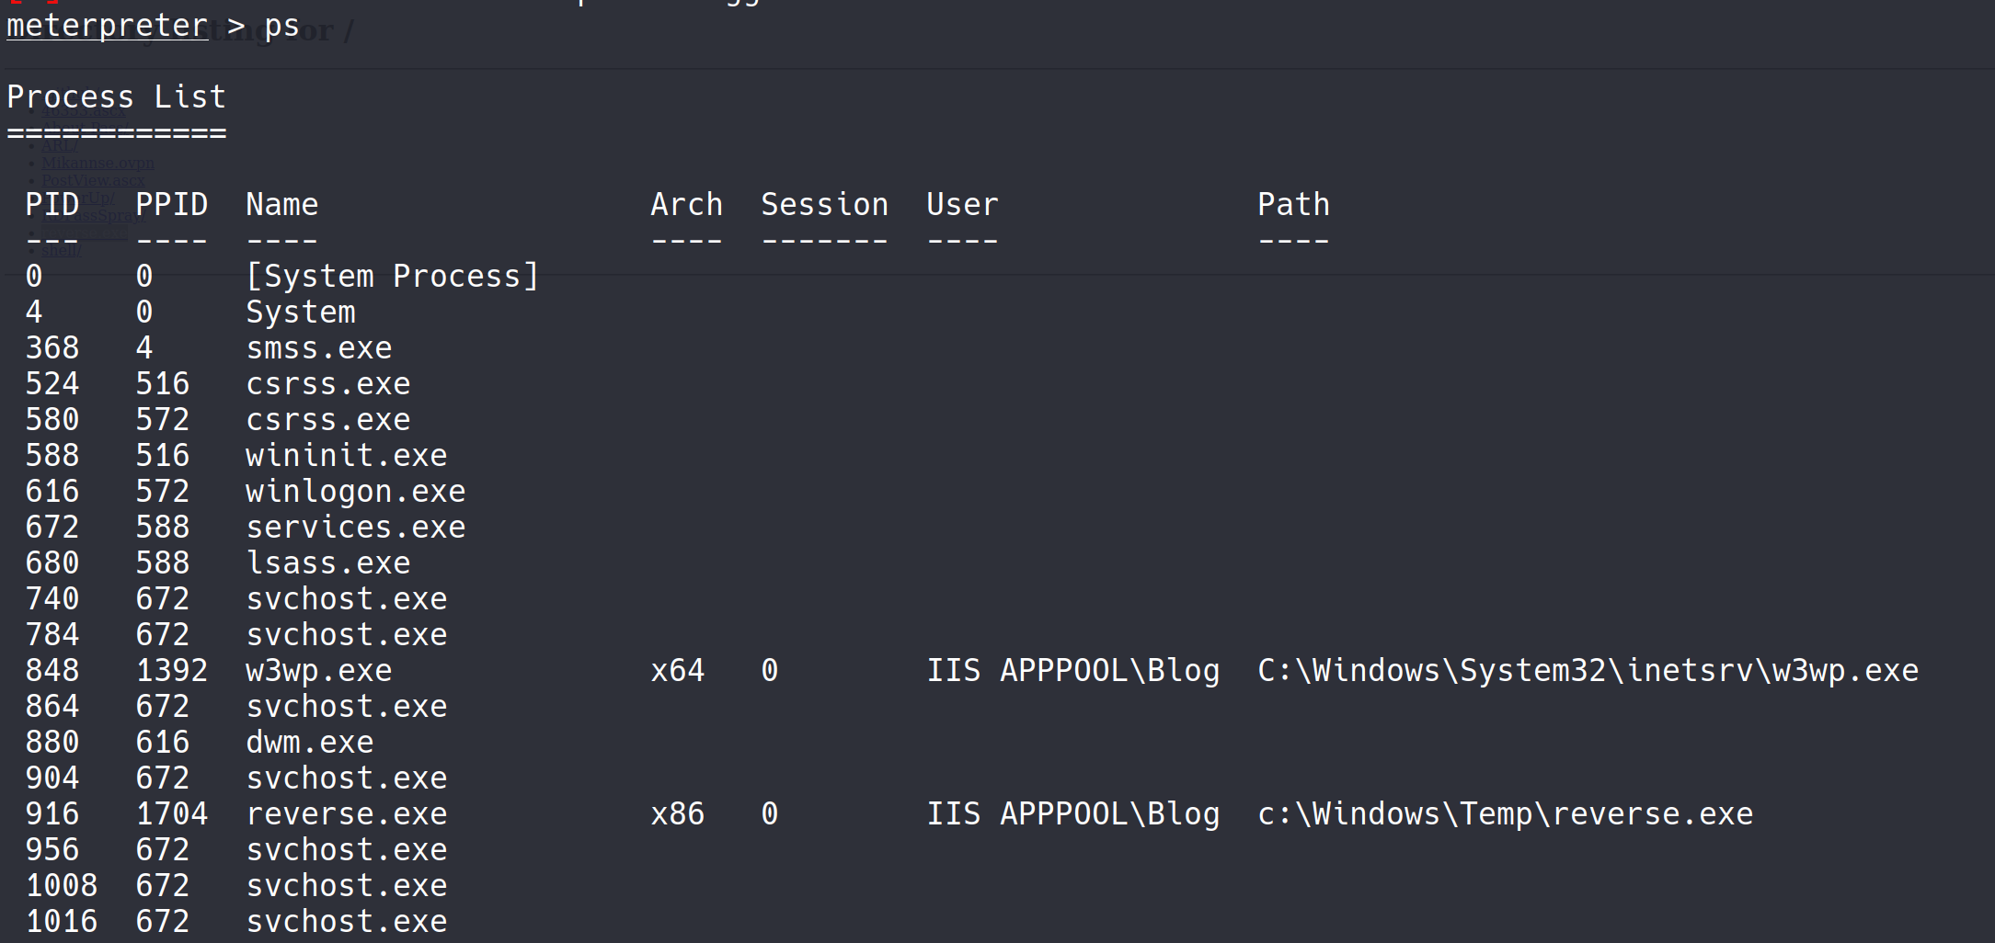The image size is (1995, 943).
Task: Open the faint PostView.ascx link
Action: coord(92,180)
